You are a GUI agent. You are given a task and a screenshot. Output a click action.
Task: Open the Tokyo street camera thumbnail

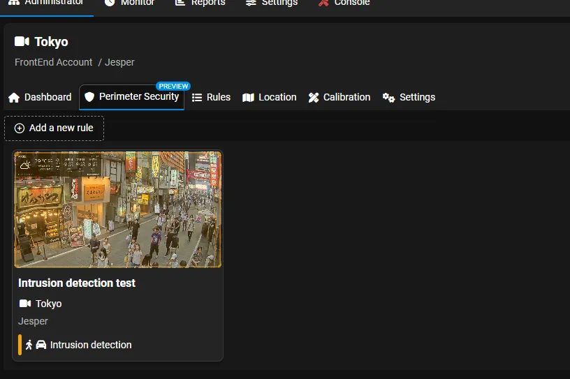pos(117,209)
